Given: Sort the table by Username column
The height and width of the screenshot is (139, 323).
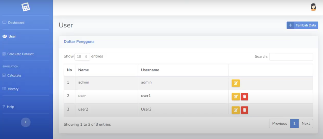Looking at the screenshot, I should 183,70.
